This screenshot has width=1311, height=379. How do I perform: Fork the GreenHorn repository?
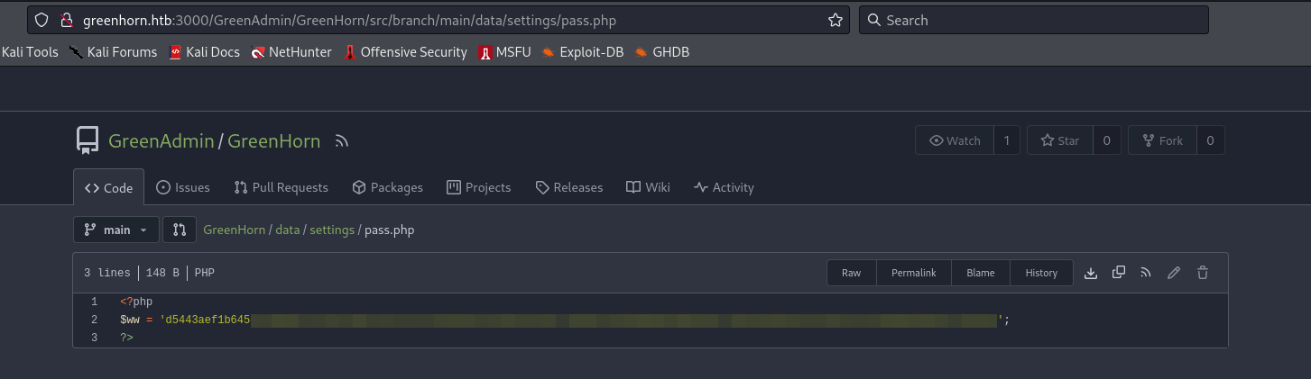click(x=1162, y=140)
